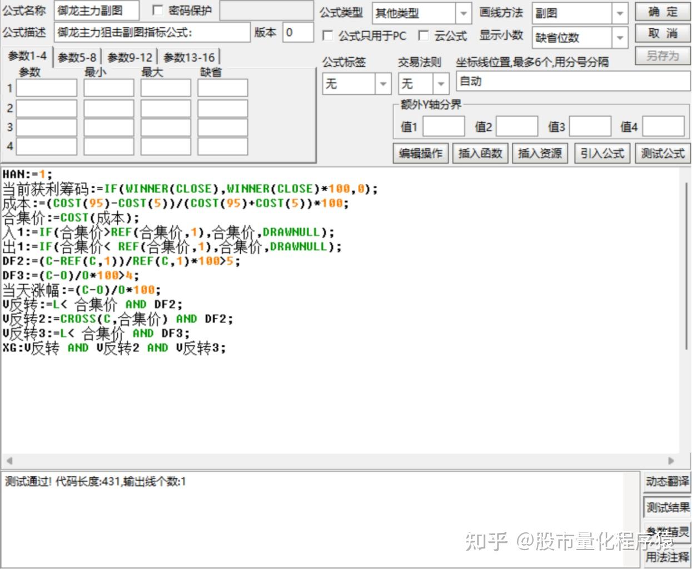Click the 取消 cancel button
Viewport: 692px width, 569px height.
coord(663,34)
